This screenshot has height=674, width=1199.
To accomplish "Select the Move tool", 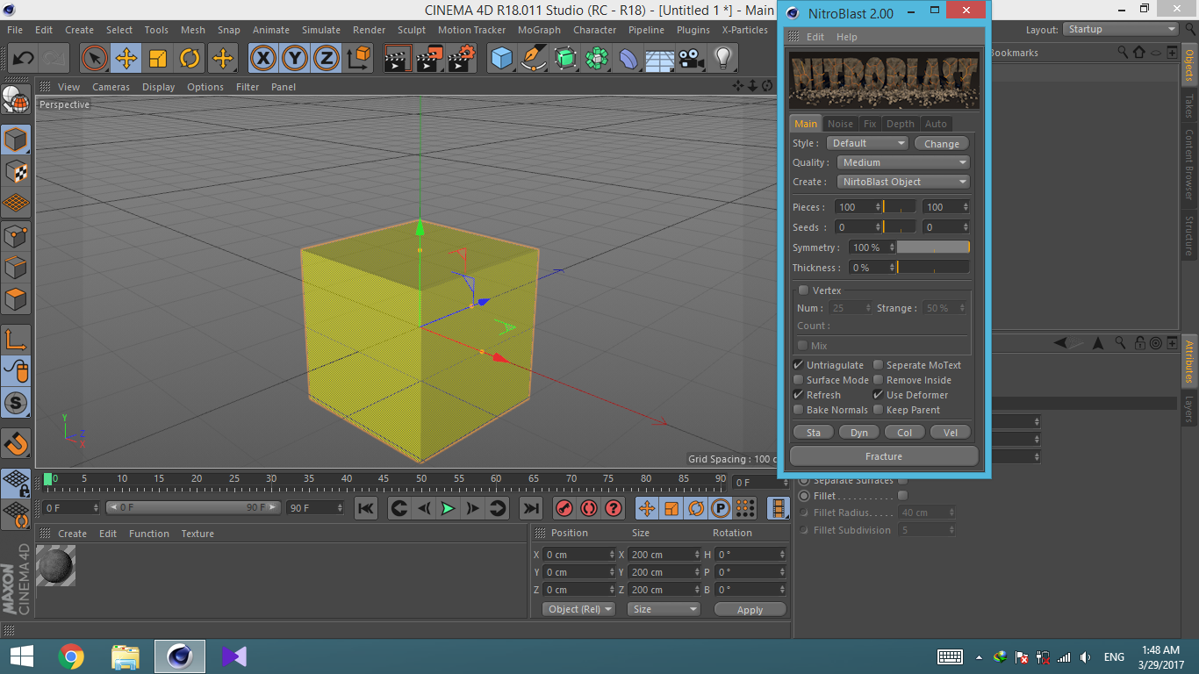I will (126, 59).
